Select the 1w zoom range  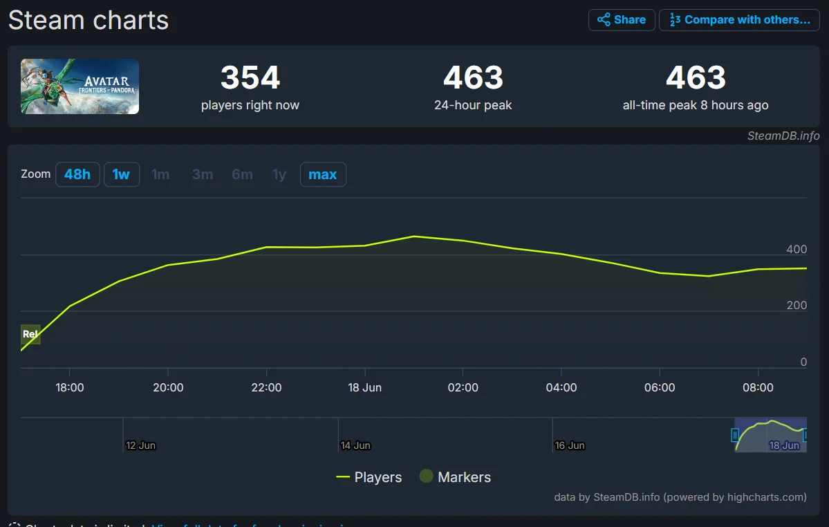122,174
